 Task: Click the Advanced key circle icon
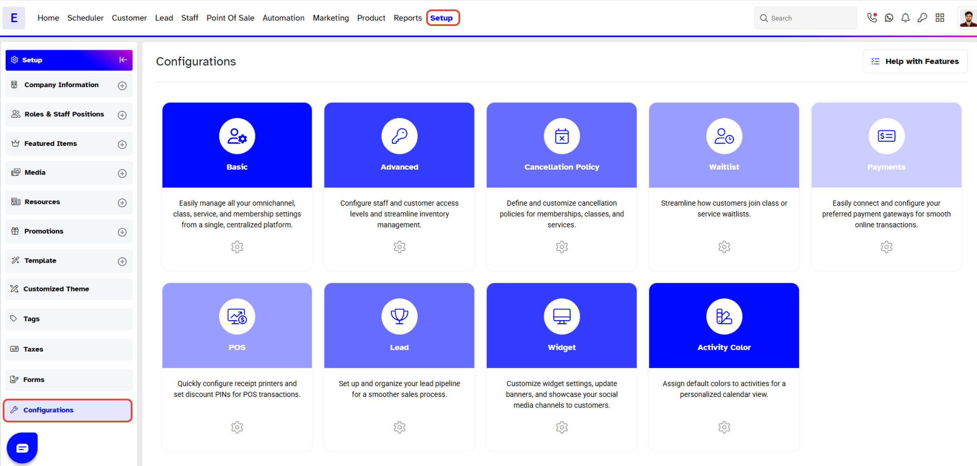[x=400, y=136]
